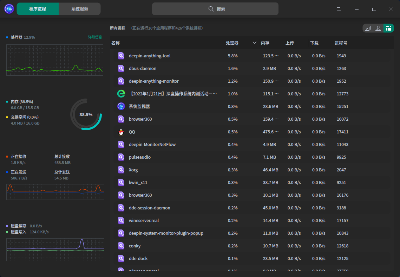Click the gear icon beside deepin-anything-tool

121,56
